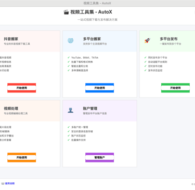The height and width of the screenshot is (190, 195).
Task: Click the globe icon on 多平台搬家 card
Action: pos(70,40)
